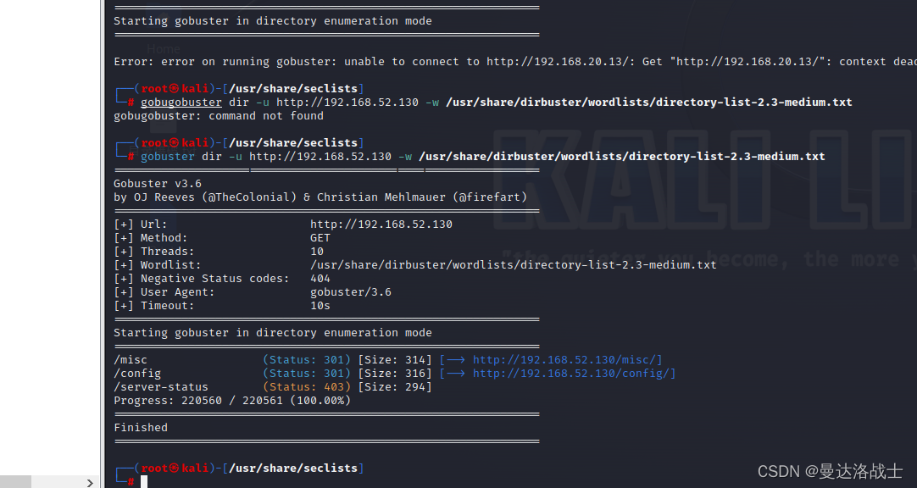This screenshot has height=488, width=917.
Task: Click the Url value http://192.168.52.130
Action: pos(381,225)
